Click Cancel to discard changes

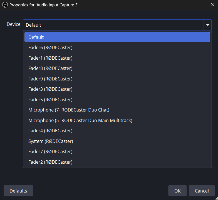pyautogui.click(x=202, y=191)
